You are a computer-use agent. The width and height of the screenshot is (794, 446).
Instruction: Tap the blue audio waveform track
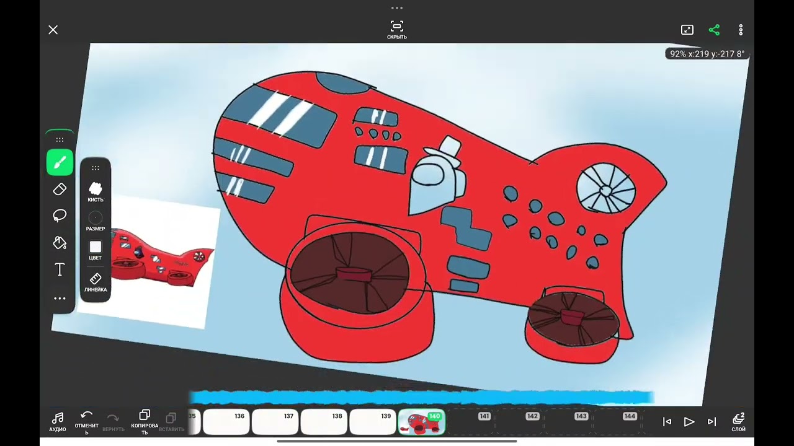[421, 397]
